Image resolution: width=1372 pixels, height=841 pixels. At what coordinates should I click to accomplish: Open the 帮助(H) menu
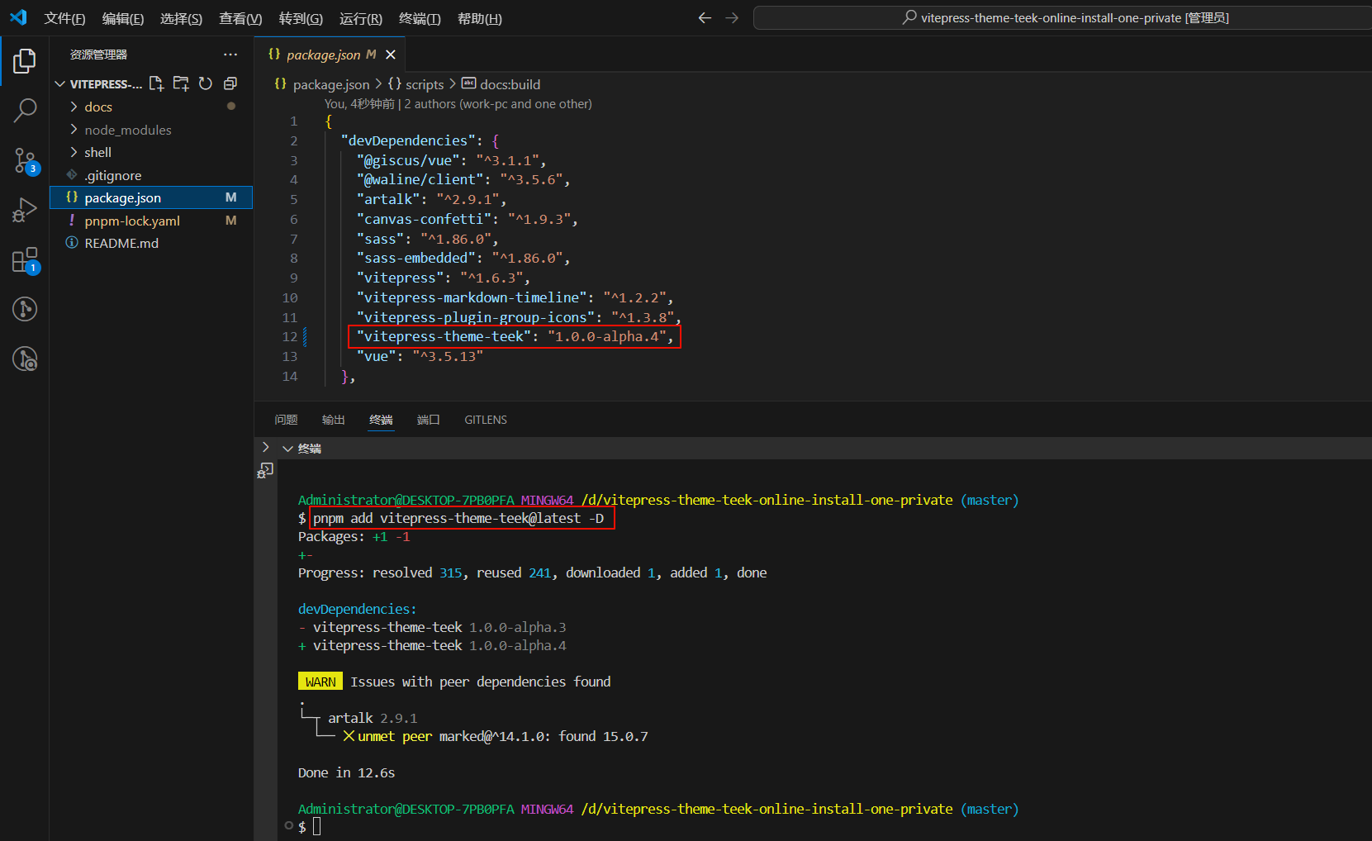(480, 18)
